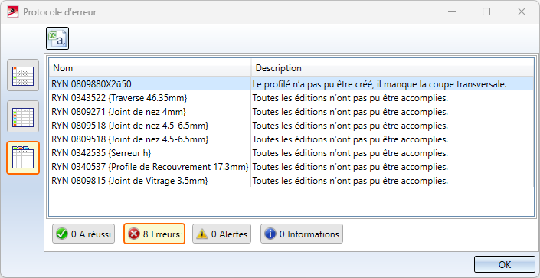Switch to the second colored-rows view icon
This screenshot has height=278, width=540.
point(23,116)
